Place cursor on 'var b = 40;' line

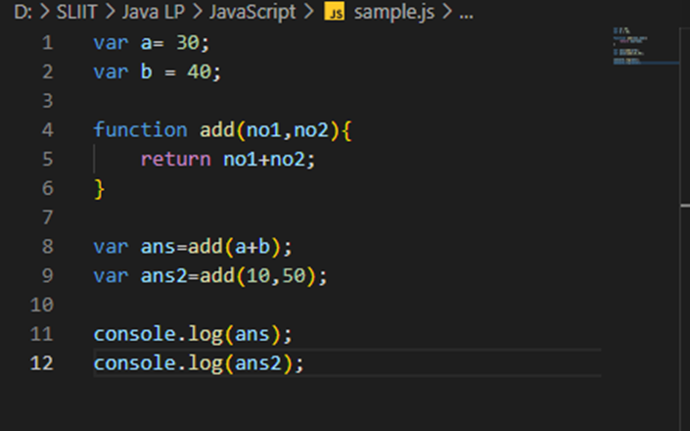158,72
